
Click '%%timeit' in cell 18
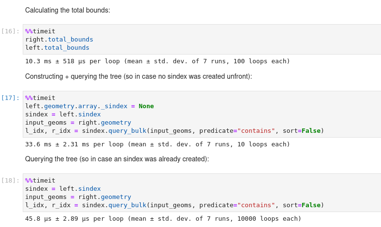(x=40, y=180)
